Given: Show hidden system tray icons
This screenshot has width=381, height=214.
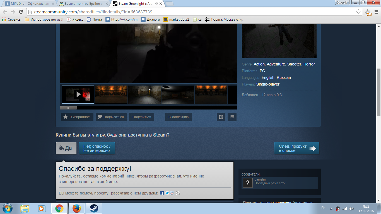Looking at the screenshot, I should pyautogui.click(x=331, y=208).
